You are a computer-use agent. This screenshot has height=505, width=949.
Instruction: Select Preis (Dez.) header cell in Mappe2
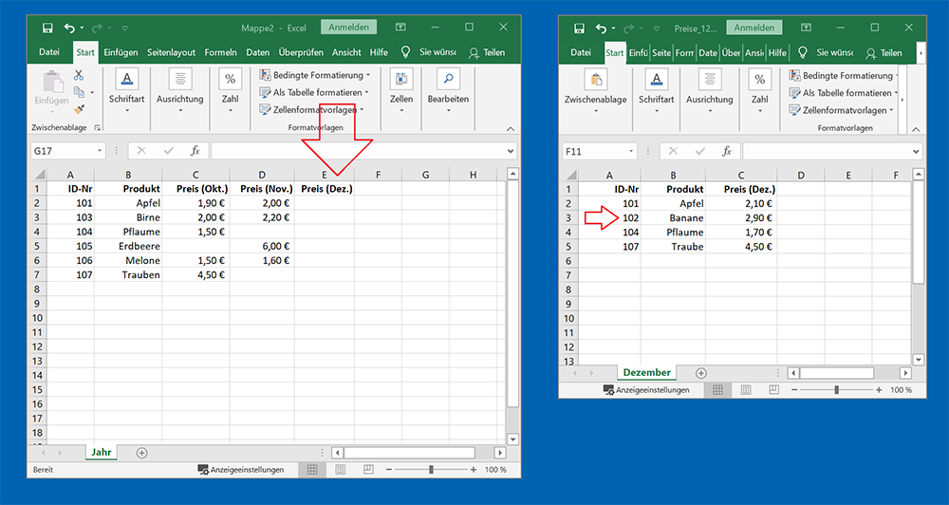click(x=325, y=189)
